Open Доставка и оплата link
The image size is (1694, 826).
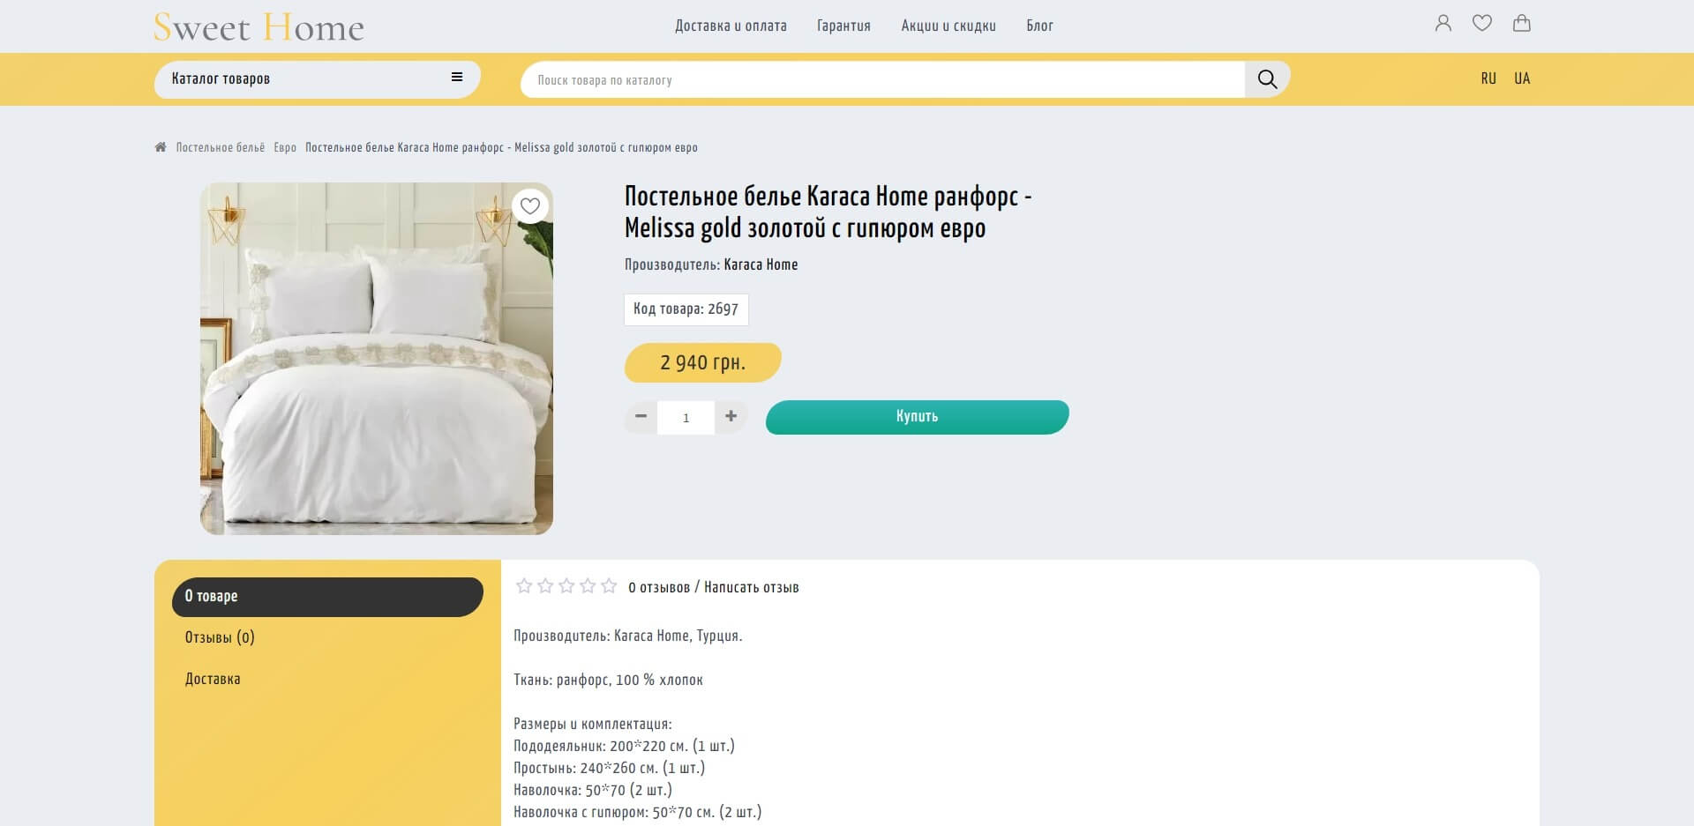click(x=731, y=26)
